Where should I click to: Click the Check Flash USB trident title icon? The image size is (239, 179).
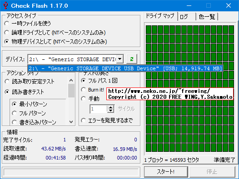click(x=5, y=5)
